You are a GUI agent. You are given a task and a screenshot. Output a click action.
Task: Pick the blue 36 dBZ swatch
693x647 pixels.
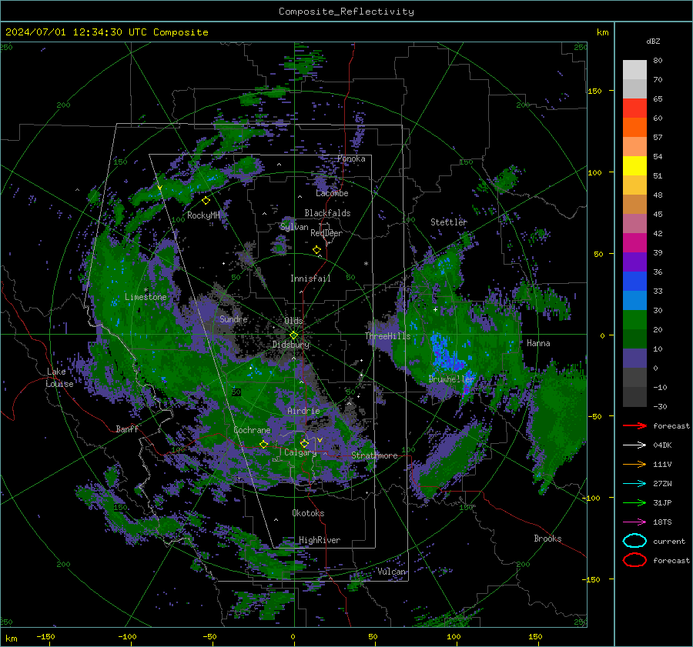click(634, 281)
